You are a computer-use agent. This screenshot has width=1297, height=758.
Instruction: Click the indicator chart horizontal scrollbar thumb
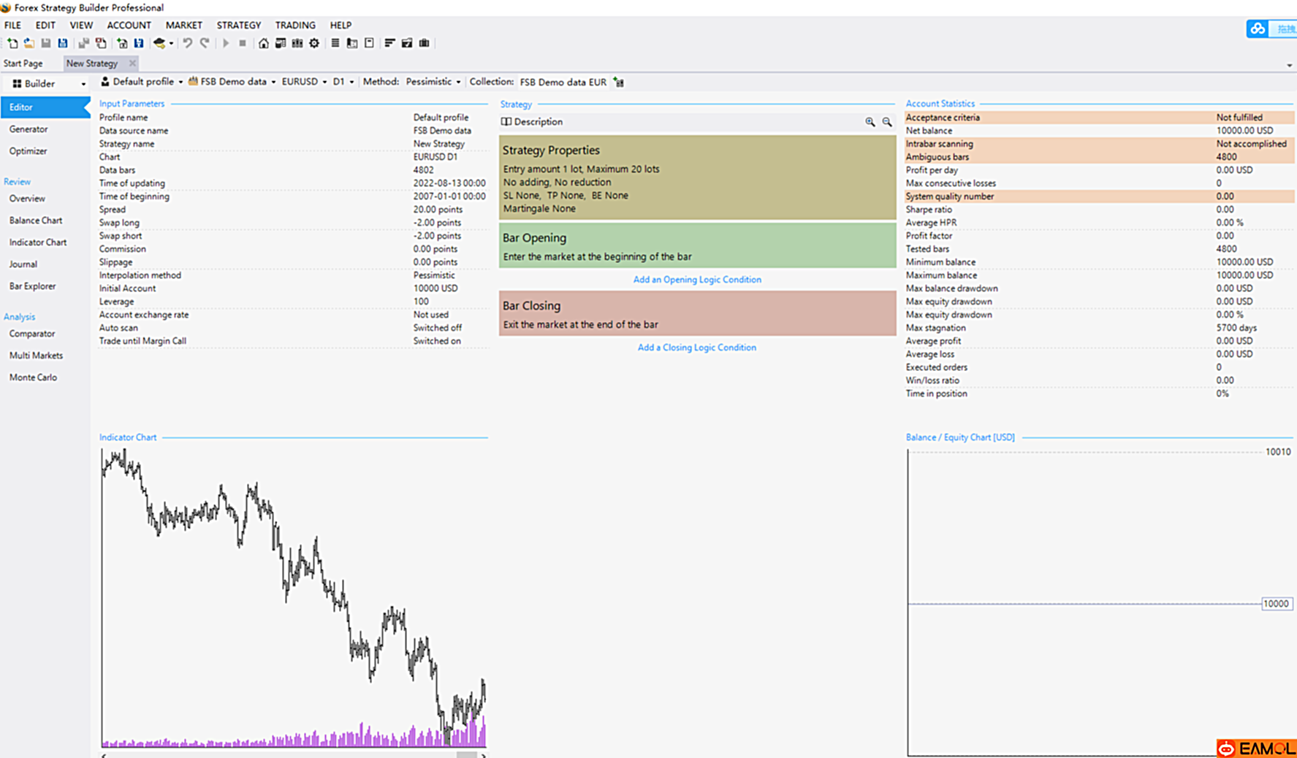(x=467, y=754)
